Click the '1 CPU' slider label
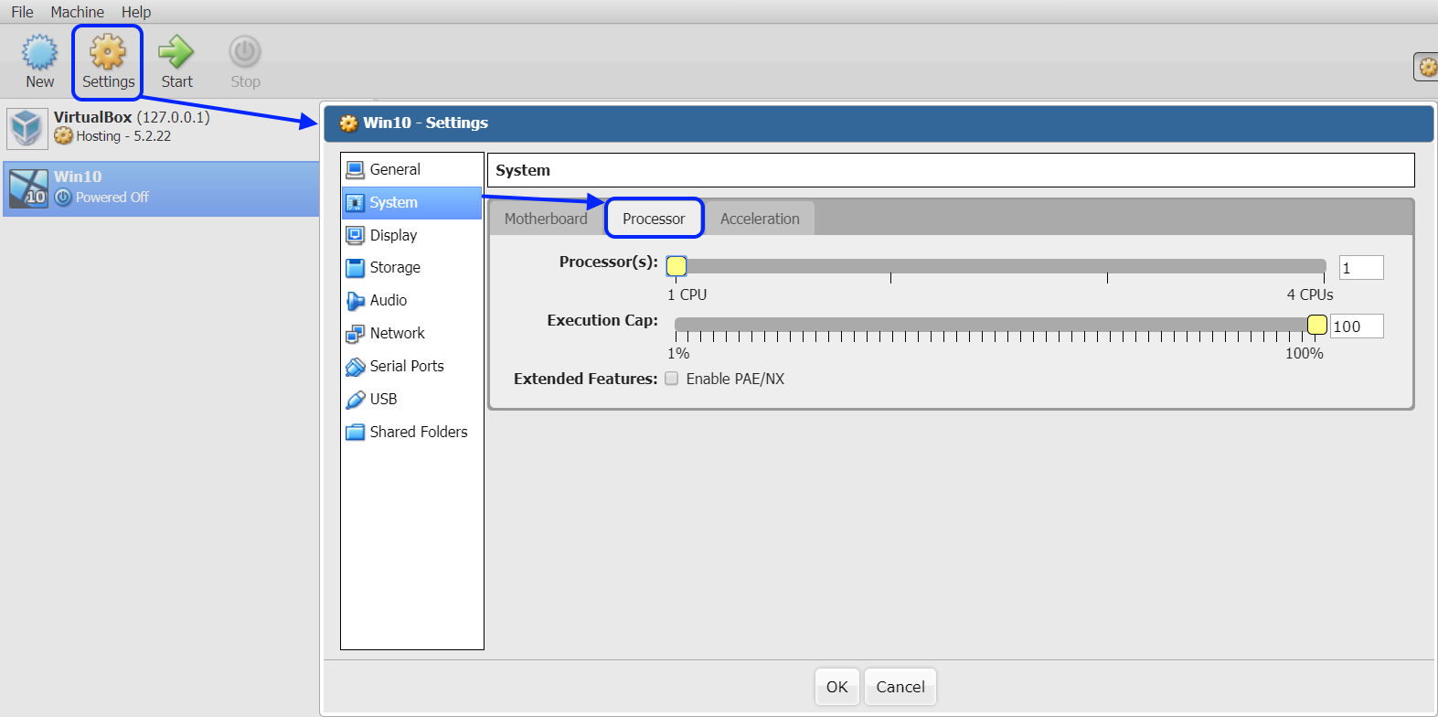This screenshot has width=1438, height=717. tap(687, 294)
